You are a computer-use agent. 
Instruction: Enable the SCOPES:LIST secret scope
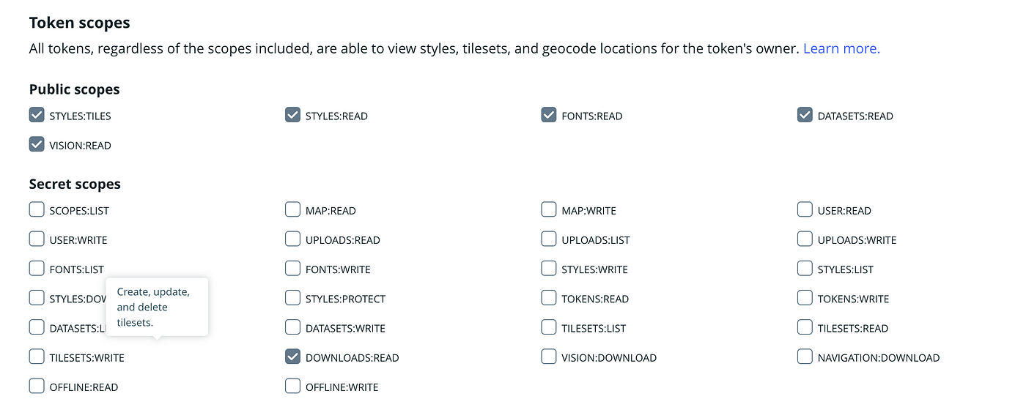point(37,210)
